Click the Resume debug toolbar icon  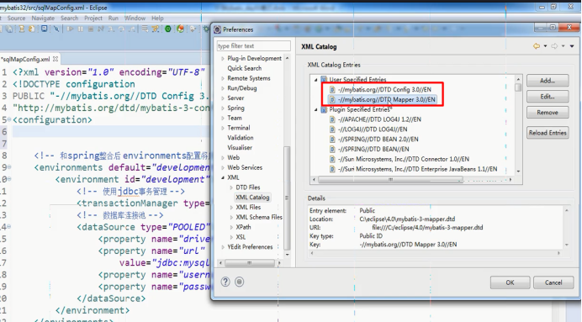(x=70, y=29)
